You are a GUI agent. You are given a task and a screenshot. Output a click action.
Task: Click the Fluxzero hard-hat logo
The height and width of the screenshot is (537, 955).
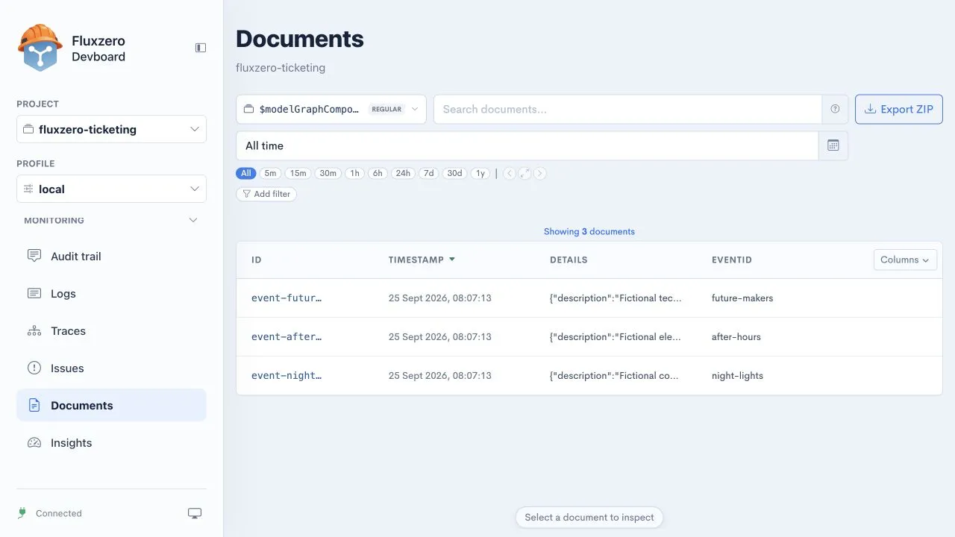point(40,48)
